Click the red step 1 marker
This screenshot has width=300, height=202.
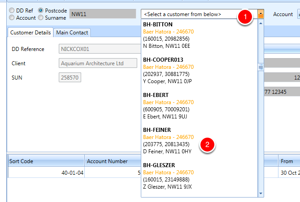coord(245,17)
